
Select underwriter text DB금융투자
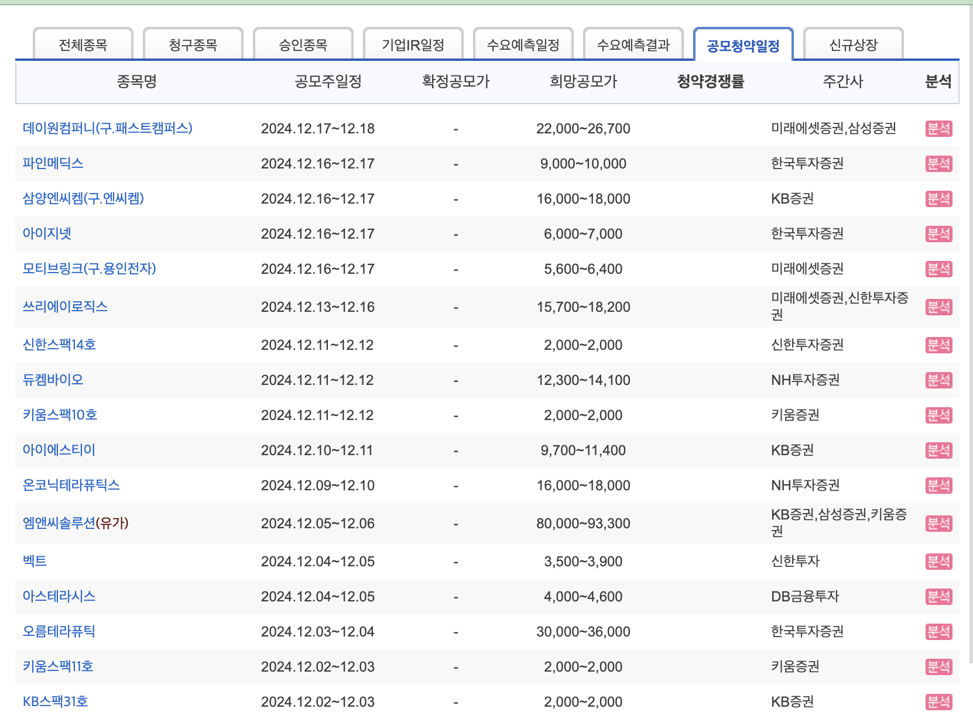[x=805, y=597]
